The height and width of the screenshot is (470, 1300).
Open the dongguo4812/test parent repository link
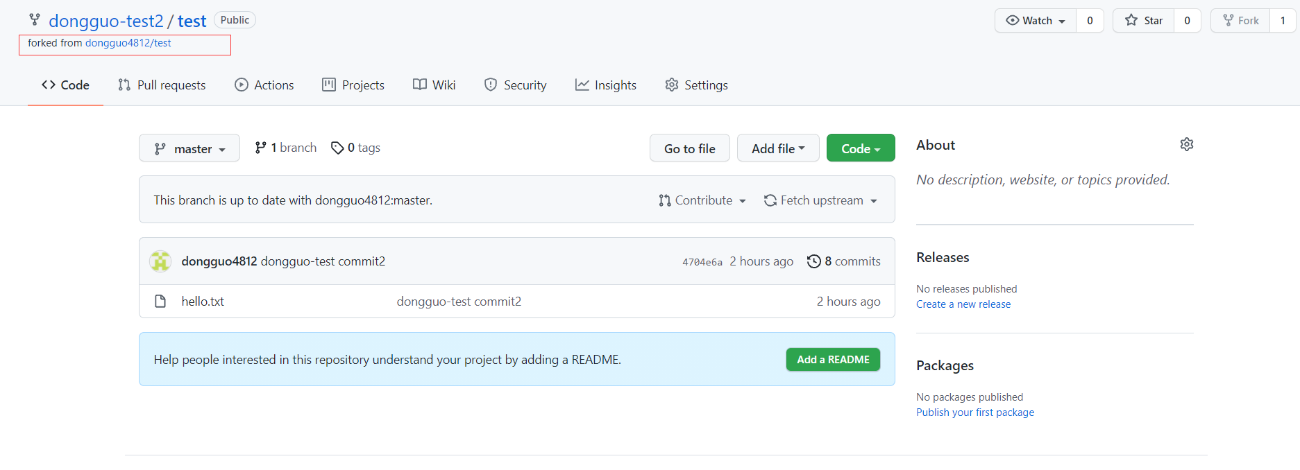[x=128, y=43]
